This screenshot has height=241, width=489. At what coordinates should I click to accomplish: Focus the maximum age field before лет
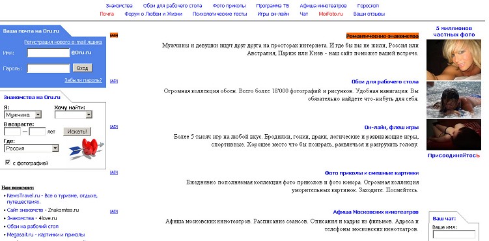[37, 132]
